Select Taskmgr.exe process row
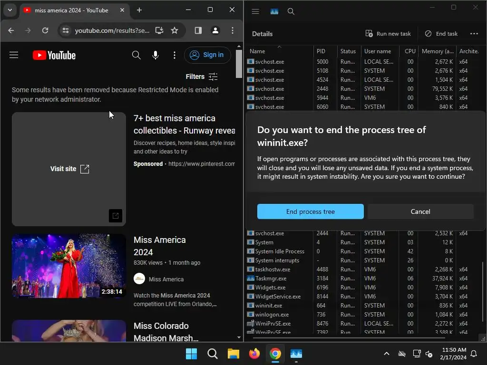The height and width of the screenshot is (365, 487). pos(363,278)
